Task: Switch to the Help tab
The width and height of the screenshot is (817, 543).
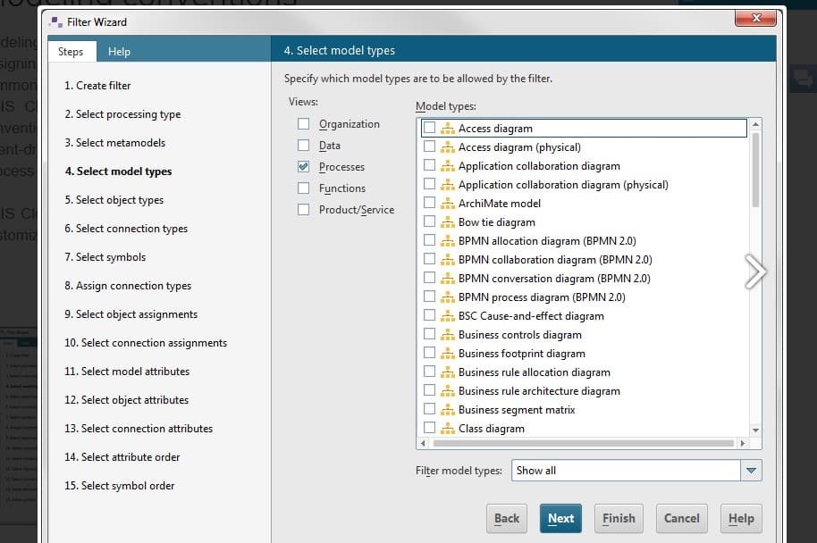Action: point(119,52)
